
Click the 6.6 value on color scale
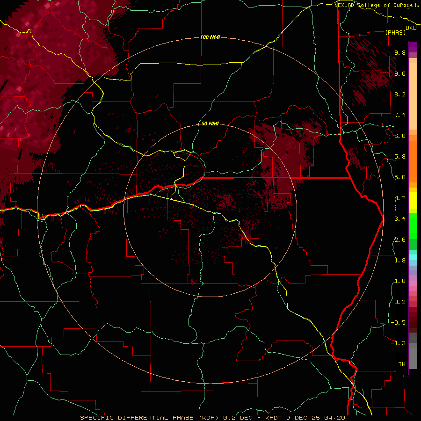(x=400, y=136)
